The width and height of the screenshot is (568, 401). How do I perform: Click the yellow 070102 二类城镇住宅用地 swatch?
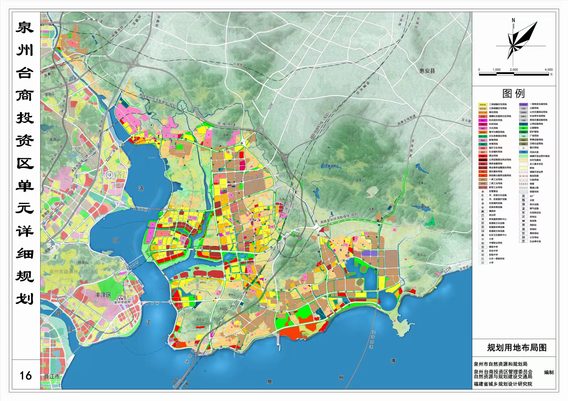pos(483,105)
